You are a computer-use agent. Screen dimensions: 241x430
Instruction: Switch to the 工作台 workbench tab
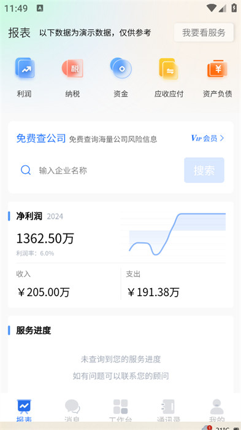(120, 410)
